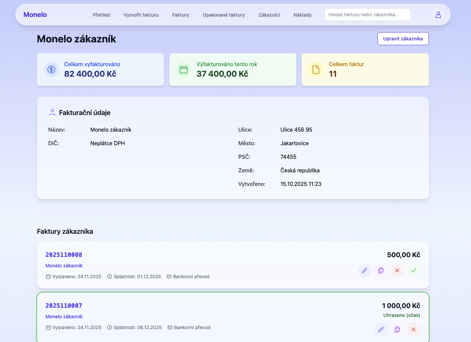Duplicate invoice 2025110008 using the copy icon
Screen dimensions: 471x342
[x=381, y=270]
